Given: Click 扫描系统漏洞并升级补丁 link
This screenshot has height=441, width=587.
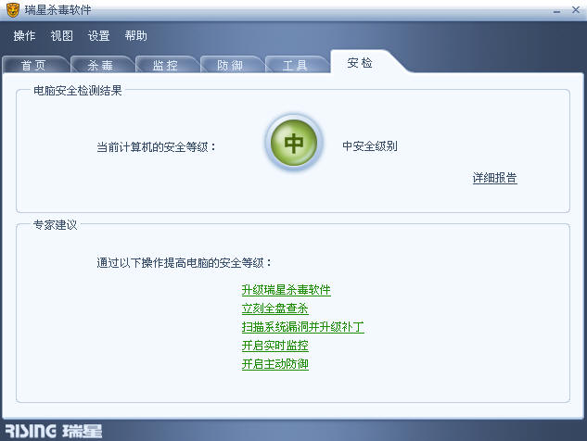Looking at the screenshot, I should 303,326.
